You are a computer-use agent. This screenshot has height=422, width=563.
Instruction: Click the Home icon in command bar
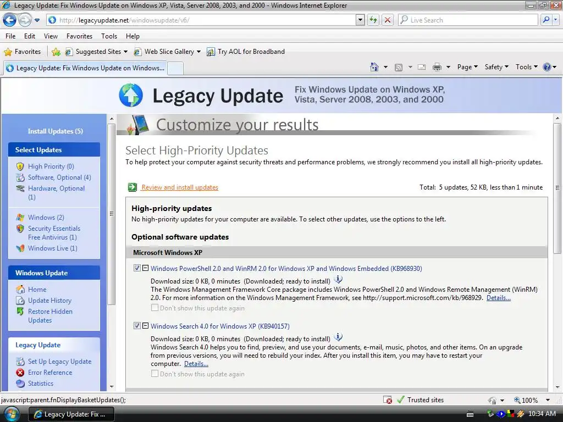tap(374, 67)
